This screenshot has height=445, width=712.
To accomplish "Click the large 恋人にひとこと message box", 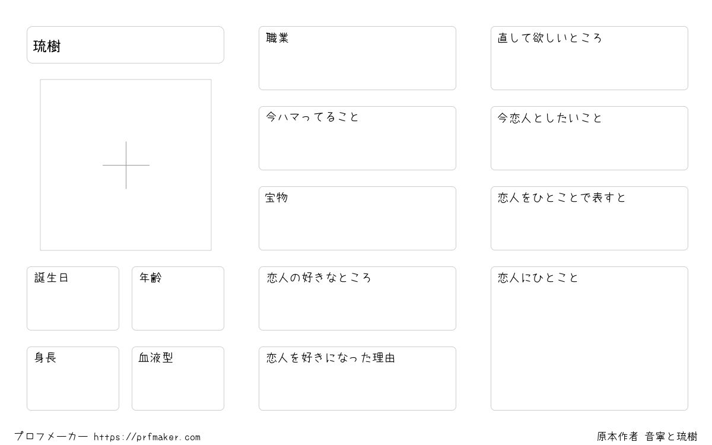I will point(589,338).
